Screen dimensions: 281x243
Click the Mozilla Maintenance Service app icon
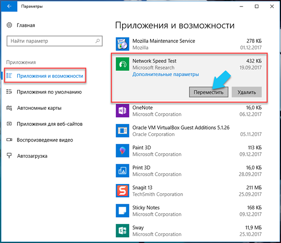coord(123,44)
